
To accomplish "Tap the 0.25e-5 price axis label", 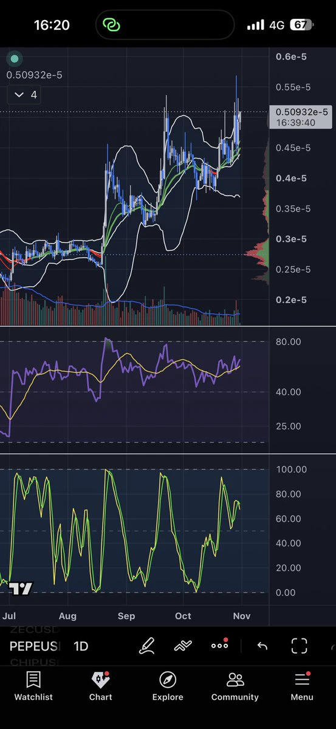I will 293,269.
